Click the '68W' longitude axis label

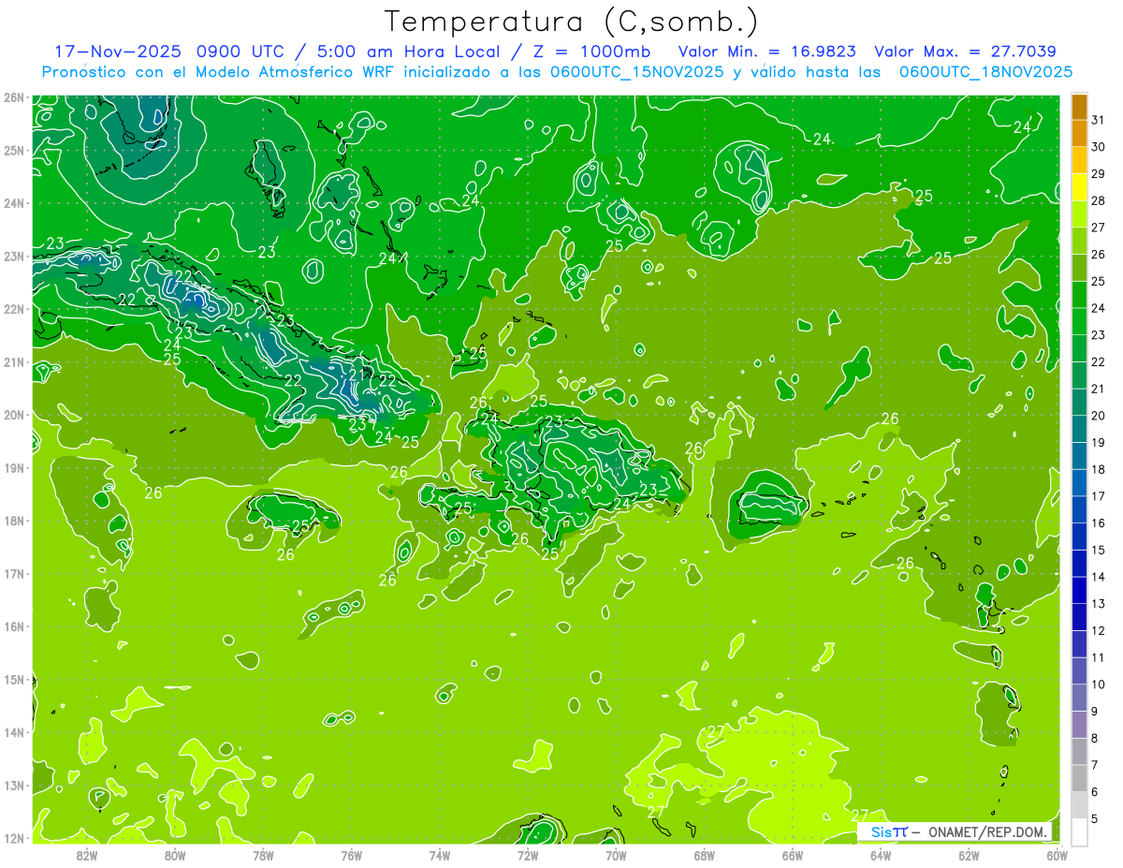(x=705, y=855)
